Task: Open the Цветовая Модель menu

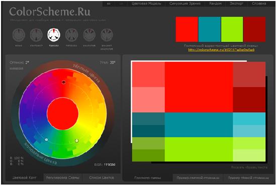Action: [x=146, y=4]
